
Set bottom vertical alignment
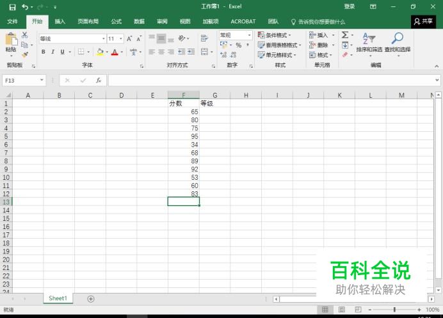171,39
